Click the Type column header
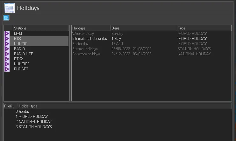Viewport: 236px width, 141px height. click(x=204, y=28)
